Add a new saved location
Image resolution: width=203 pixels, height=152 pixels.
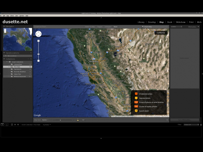(x=31, y=53)
